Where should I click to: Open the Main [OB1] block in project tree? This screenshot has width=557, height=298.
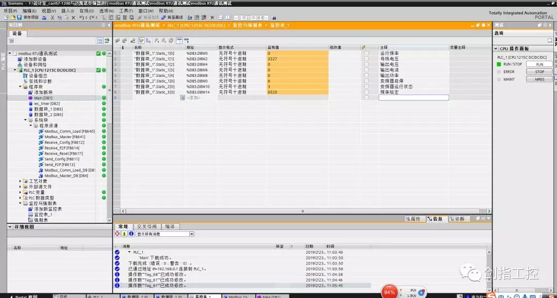click(x=43, y=98)
